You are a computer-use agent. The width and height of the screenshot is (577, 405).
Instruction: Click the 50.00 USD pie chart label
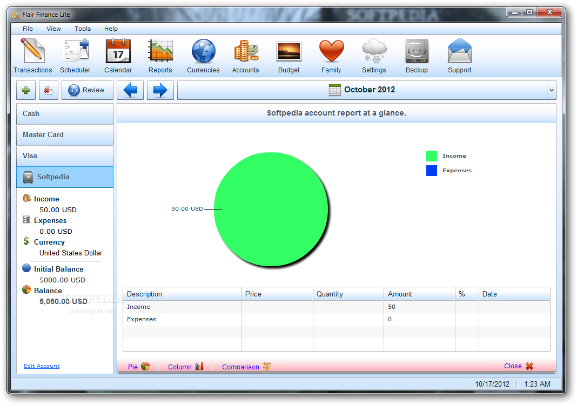187,208
